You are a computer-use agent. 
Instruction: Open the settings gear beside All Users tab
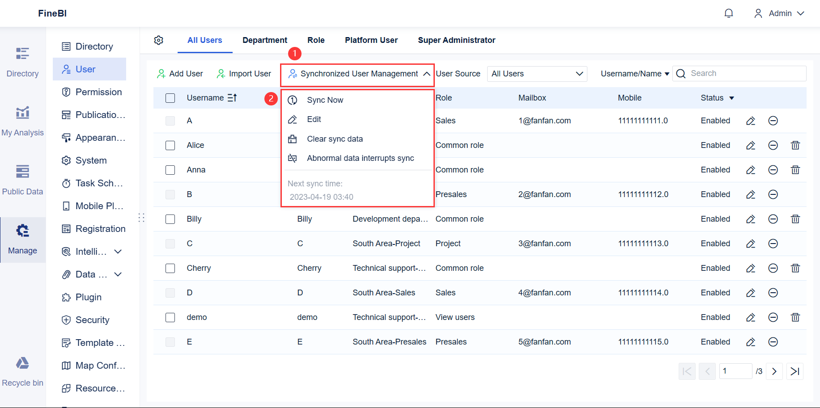[x=158, y=40]
